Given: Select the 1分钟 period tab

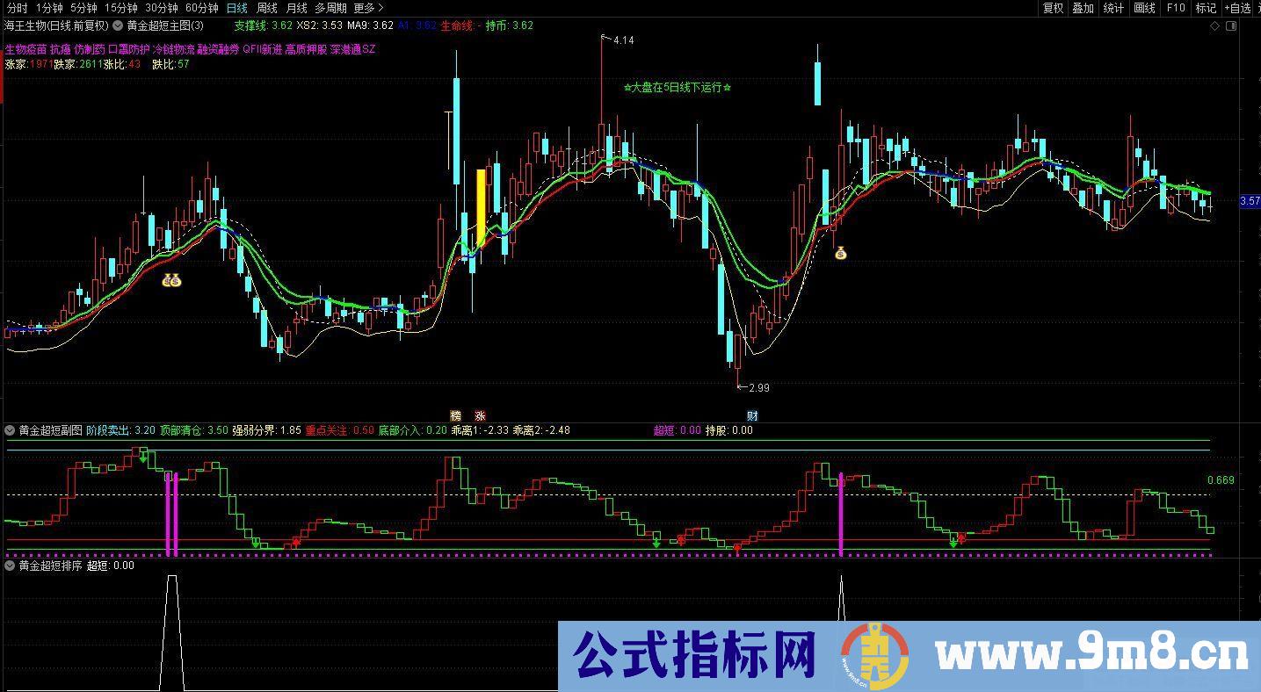Looking at the screenshot, I should point(49,8).
